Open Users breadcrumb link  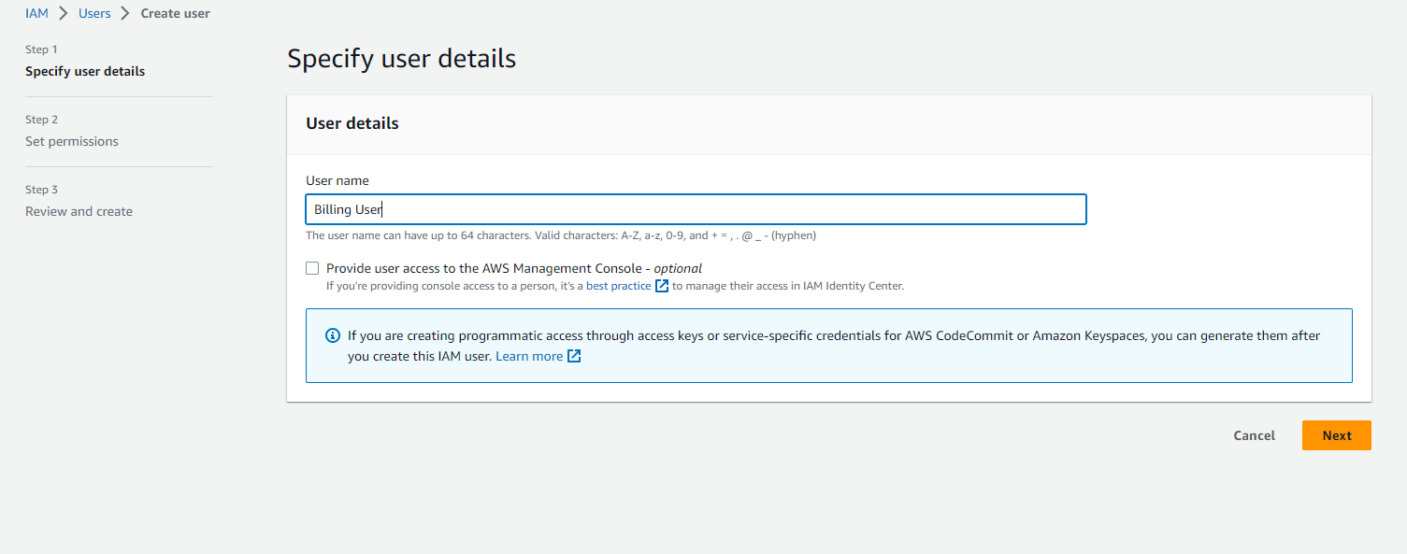coord(94,14)
